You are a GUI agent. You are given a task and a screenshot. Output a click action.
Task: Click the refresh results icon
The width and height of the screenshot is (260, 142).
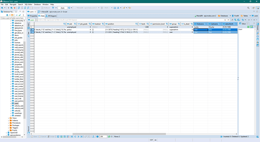click(109, 136)
